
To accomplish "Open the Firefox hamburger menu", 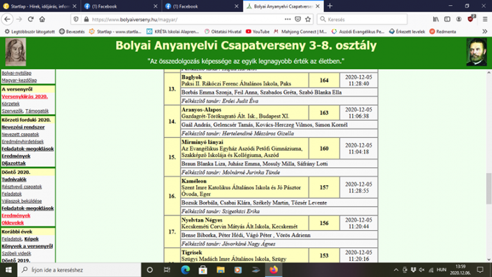I will point(485,19).
